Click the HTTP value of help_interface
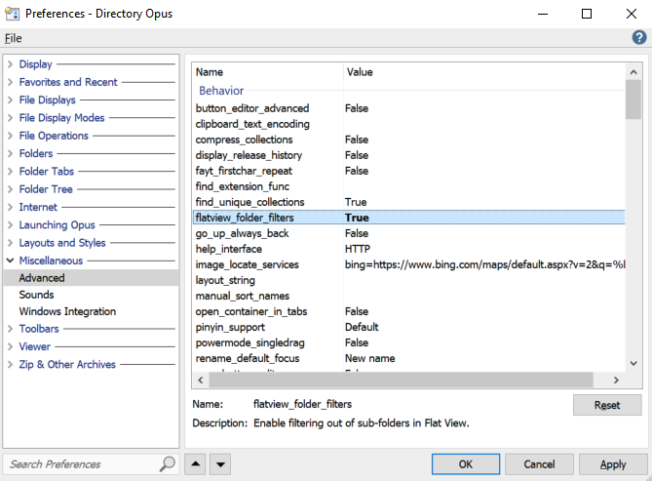Viewport: 652px width, 481px height. (357, 249)
